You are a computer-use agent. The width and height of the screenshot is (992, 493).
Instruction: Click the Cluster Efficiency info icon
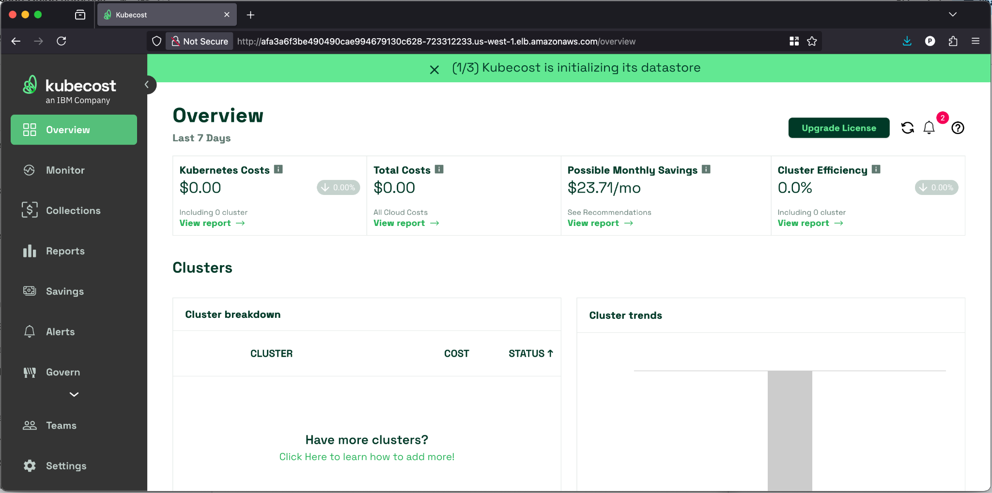[x=876, y=169]
